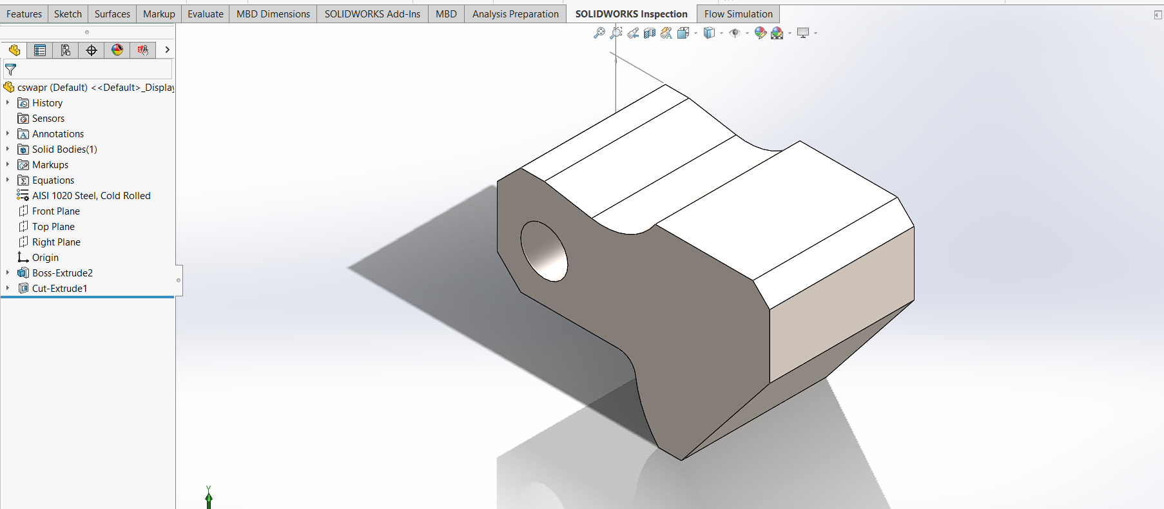The image size is (1164, 509).
Task: Click the Markups folder icon
Action: point(23,165)
